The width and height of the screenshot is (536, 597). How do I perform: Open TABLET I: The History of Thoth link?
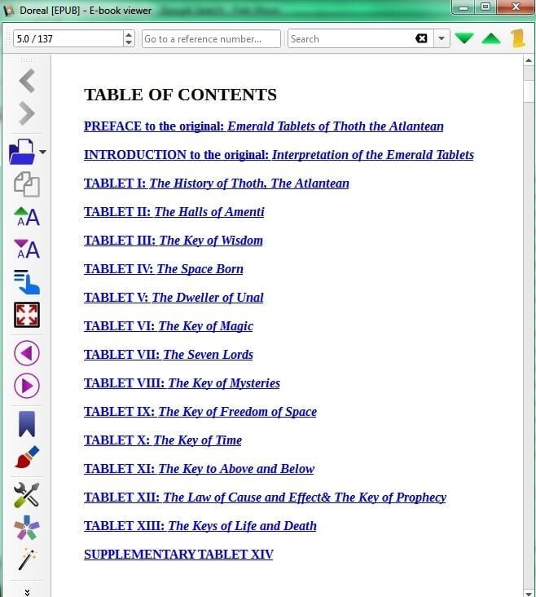tap(217, 184)
